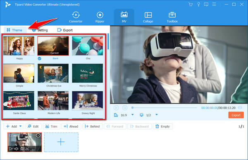Click the Behind button
The image size is (248, 160).
coord(92,126)
